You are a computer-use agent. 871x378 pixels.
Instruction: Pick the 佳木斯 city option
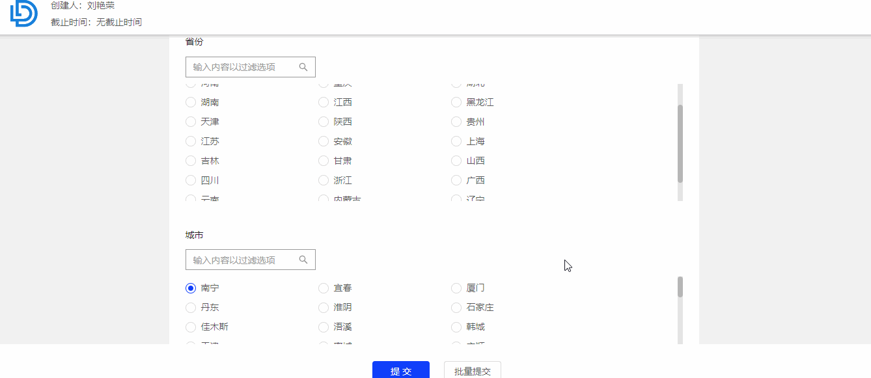click(191, 327)
